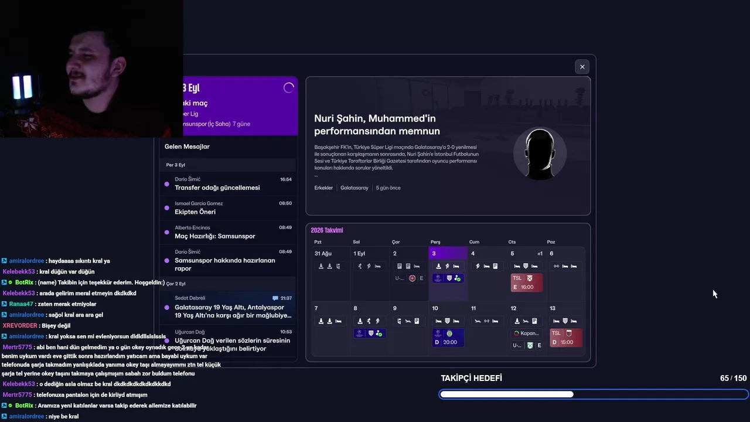The height and width of the screenshot is (422, 750).
Task: Click the 5 gün önce timestamp in the news card
Action: (388, 188)
